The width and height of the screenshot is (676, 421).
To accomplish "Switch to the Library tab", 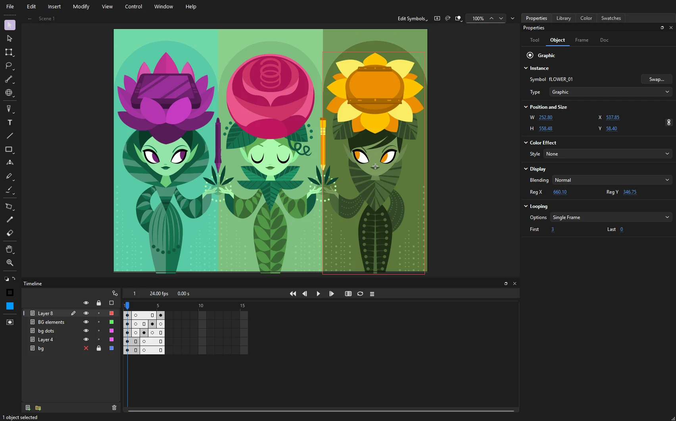I will pos(563,18).
